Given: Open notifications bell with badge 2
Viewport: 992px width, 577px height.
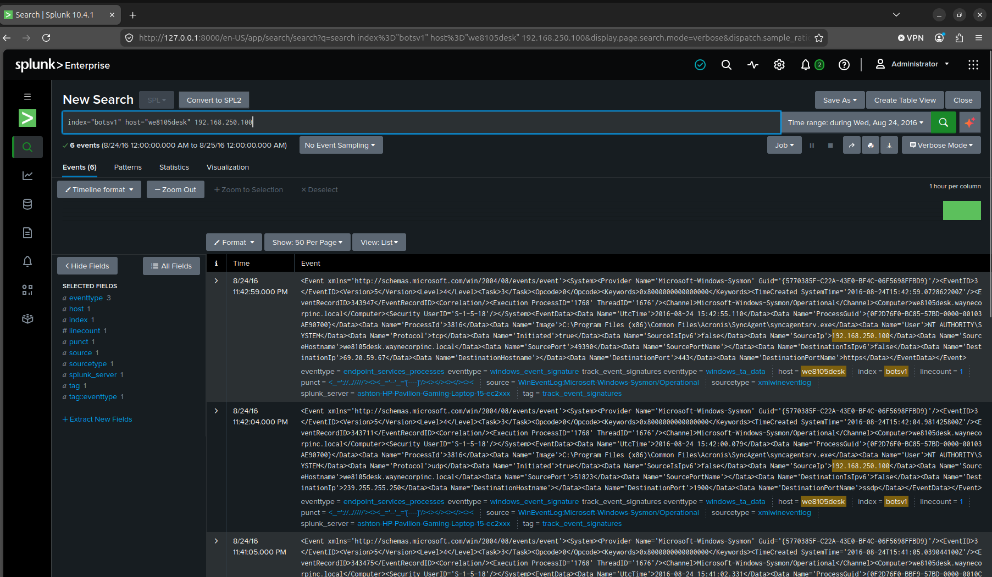Looking at the screenshot, I should click(812, 65).
